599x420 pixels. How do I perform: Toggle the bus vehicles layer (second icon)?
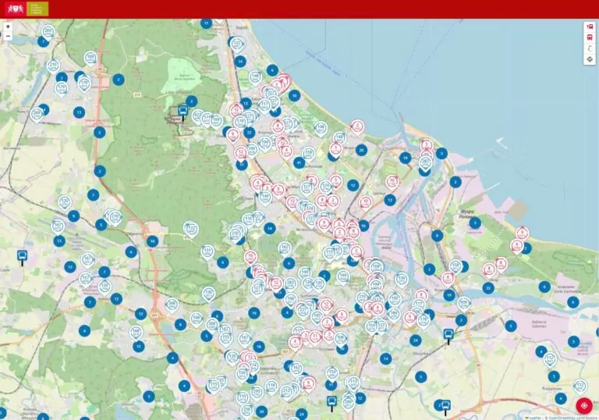coord(589,37)
